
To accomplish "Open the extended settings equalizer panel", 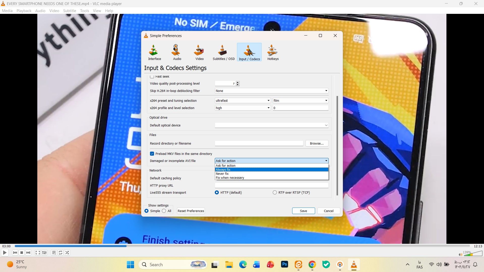I will click(x=44, y=253).
